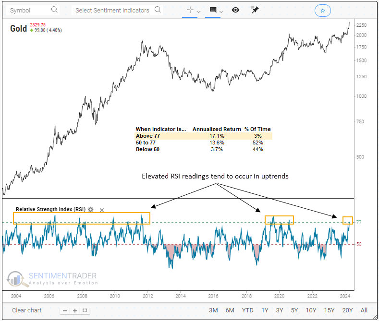Viewport: 379px width, 321px height.
Task: Show the All time range
Action: 364,310
